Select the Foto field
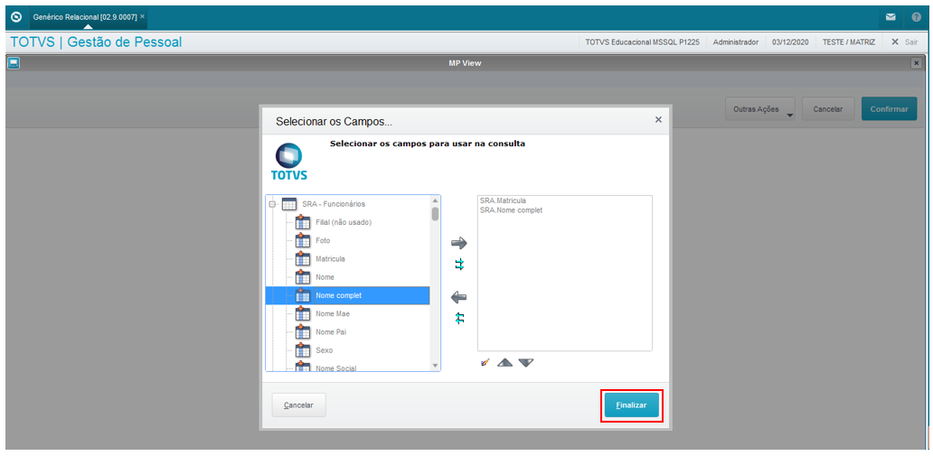 [323, 241]
